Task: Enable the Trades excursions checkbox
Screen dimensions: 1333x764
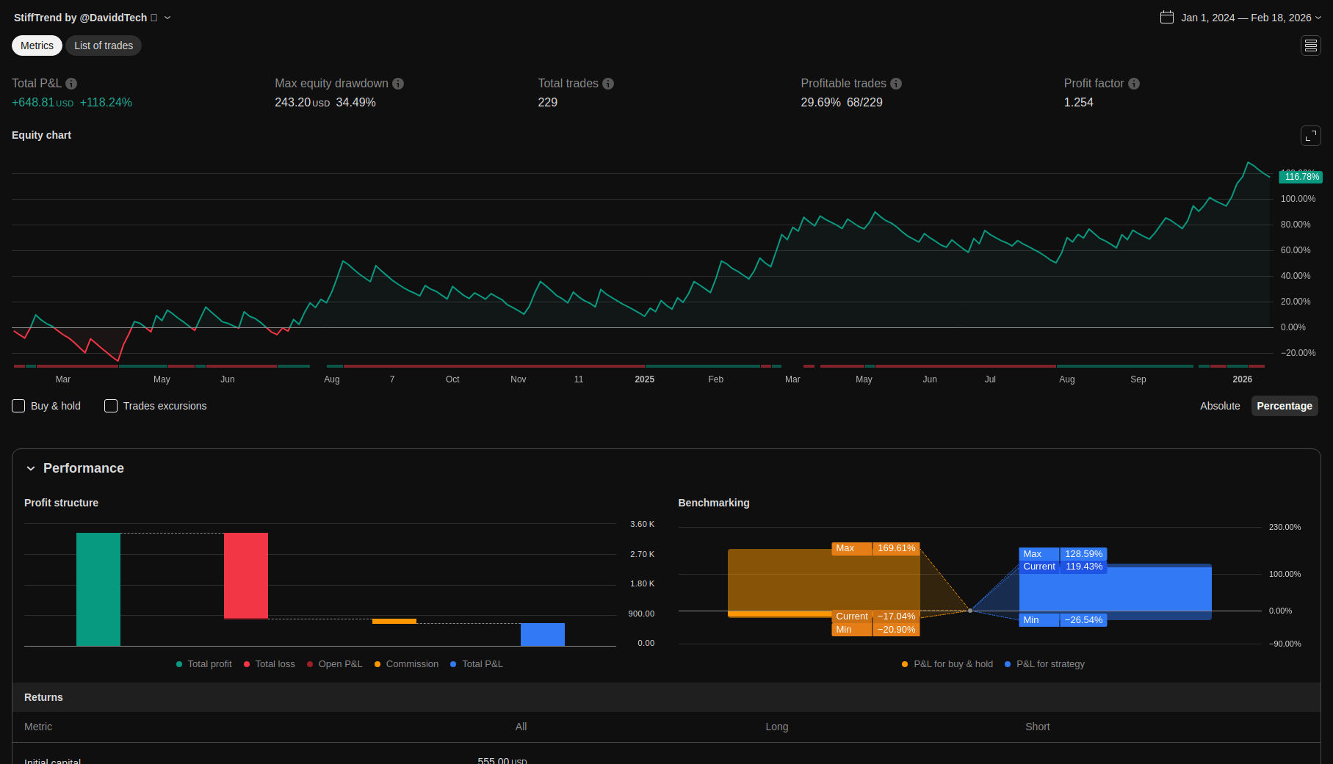Action: pos(111,406)
